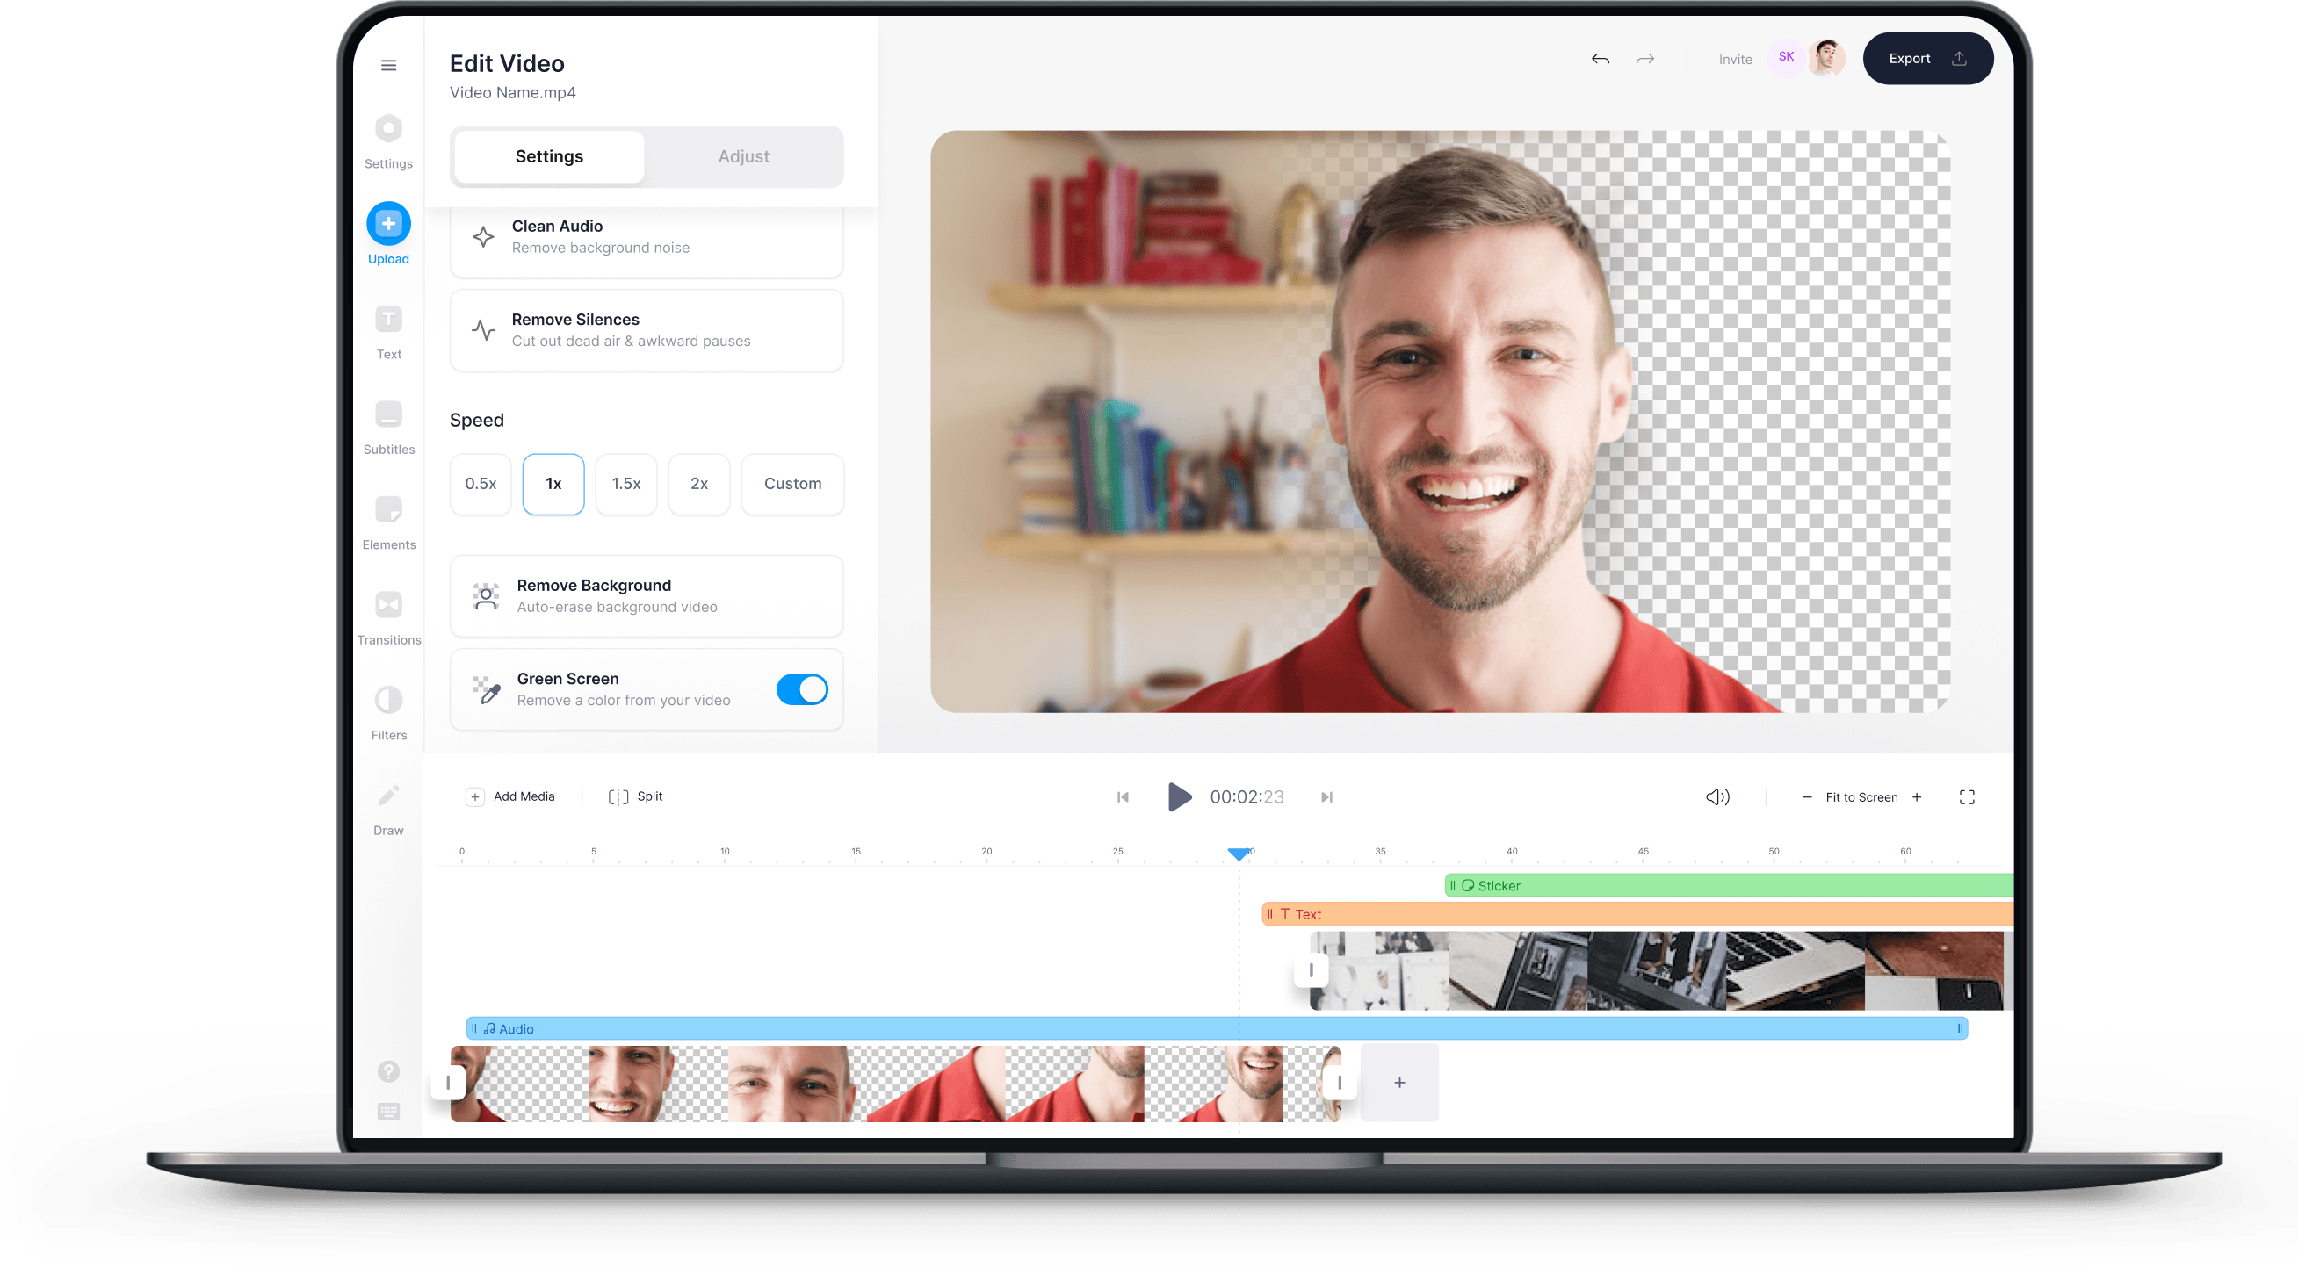
Task: Click the Split clip icon
Action: pos(617,796)
